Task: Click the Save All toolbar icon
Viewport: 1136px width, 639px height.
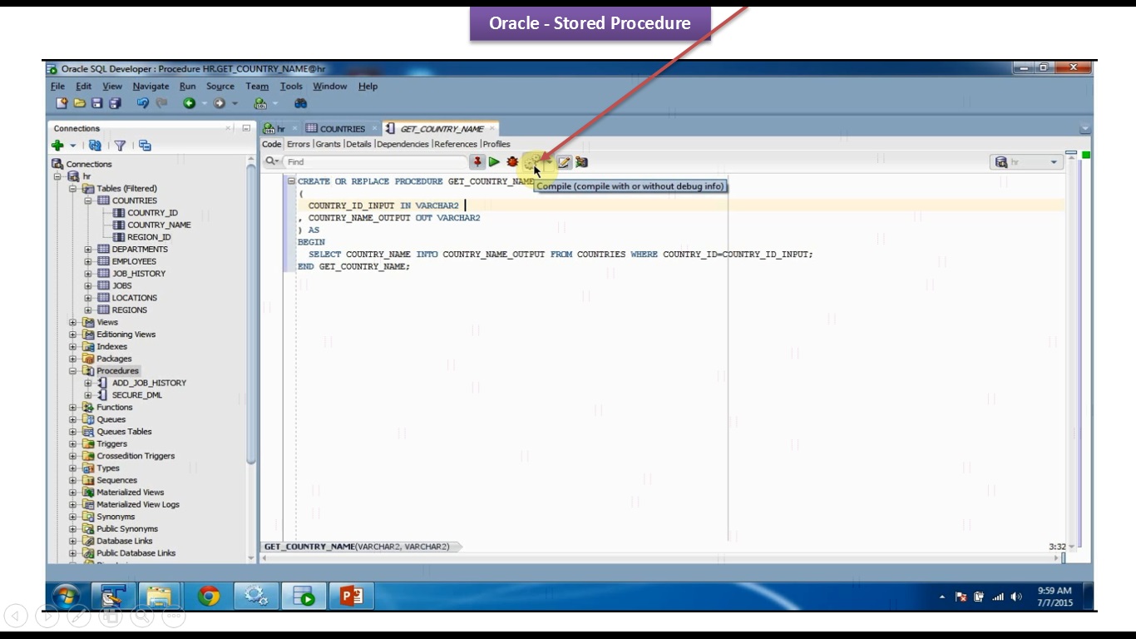Action: click(115, 103)
